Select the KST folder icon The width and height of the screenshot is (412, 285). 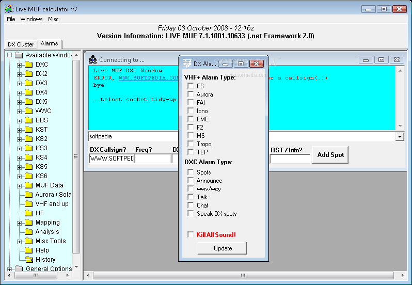pos(28,130)
